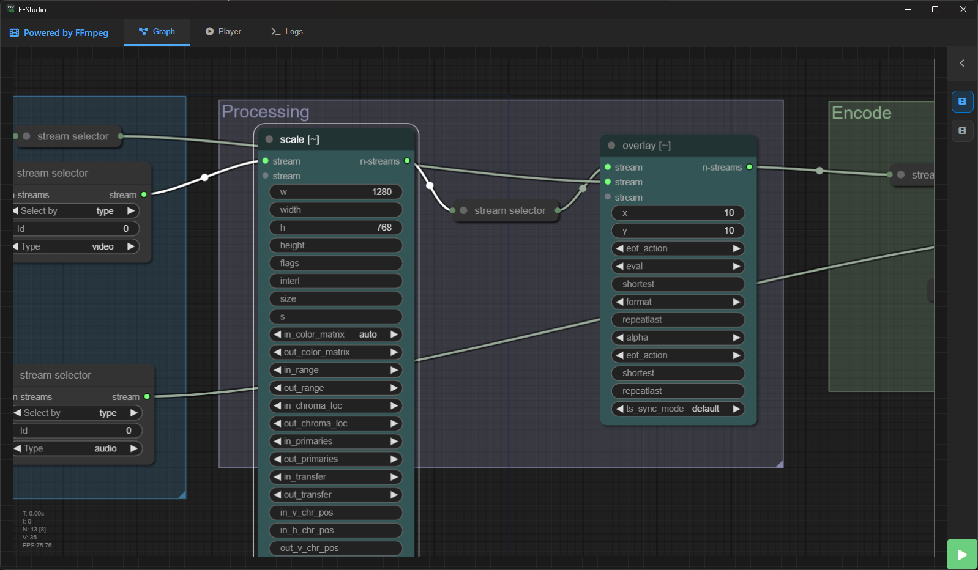Click the overlay node n-streams output port
This screenshot has height=570, width=978.
pos(749,167)
